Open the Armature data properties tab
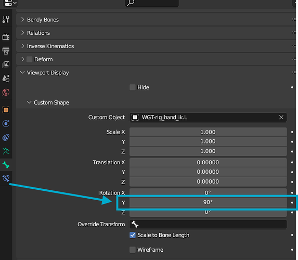This screenshot has height=260, width=298. [6, 151]
